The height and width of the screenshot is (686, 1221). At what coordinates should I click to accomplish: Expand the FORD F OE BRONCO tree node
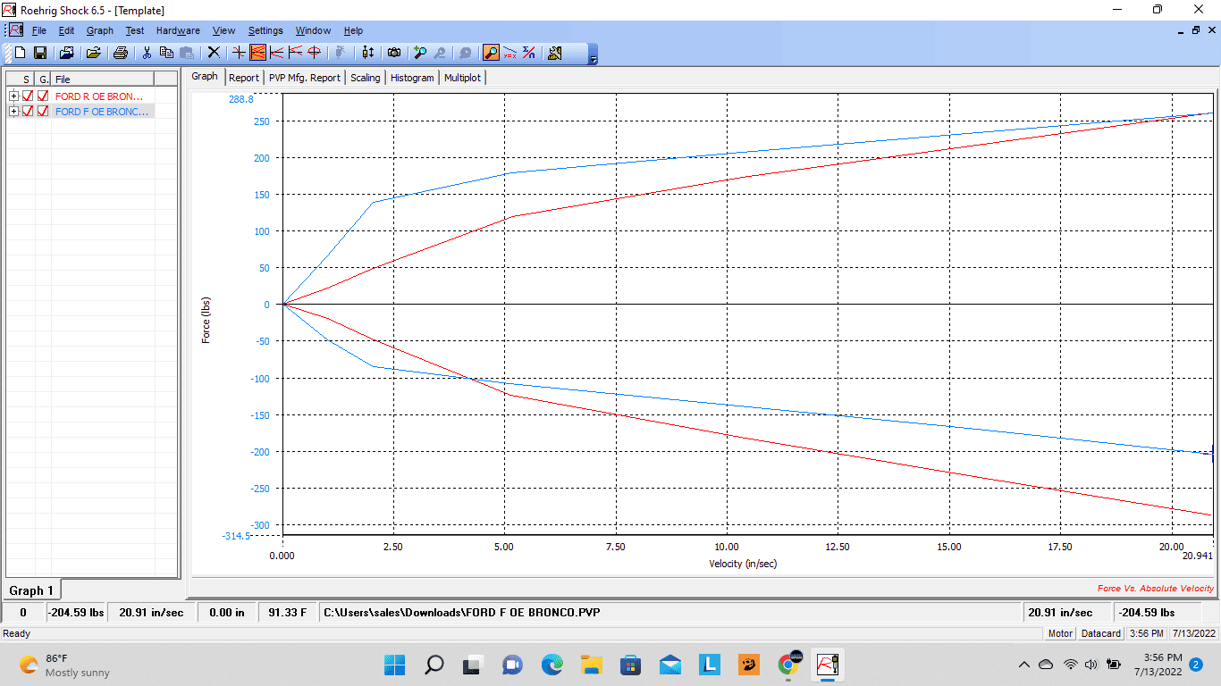point(13,111)
